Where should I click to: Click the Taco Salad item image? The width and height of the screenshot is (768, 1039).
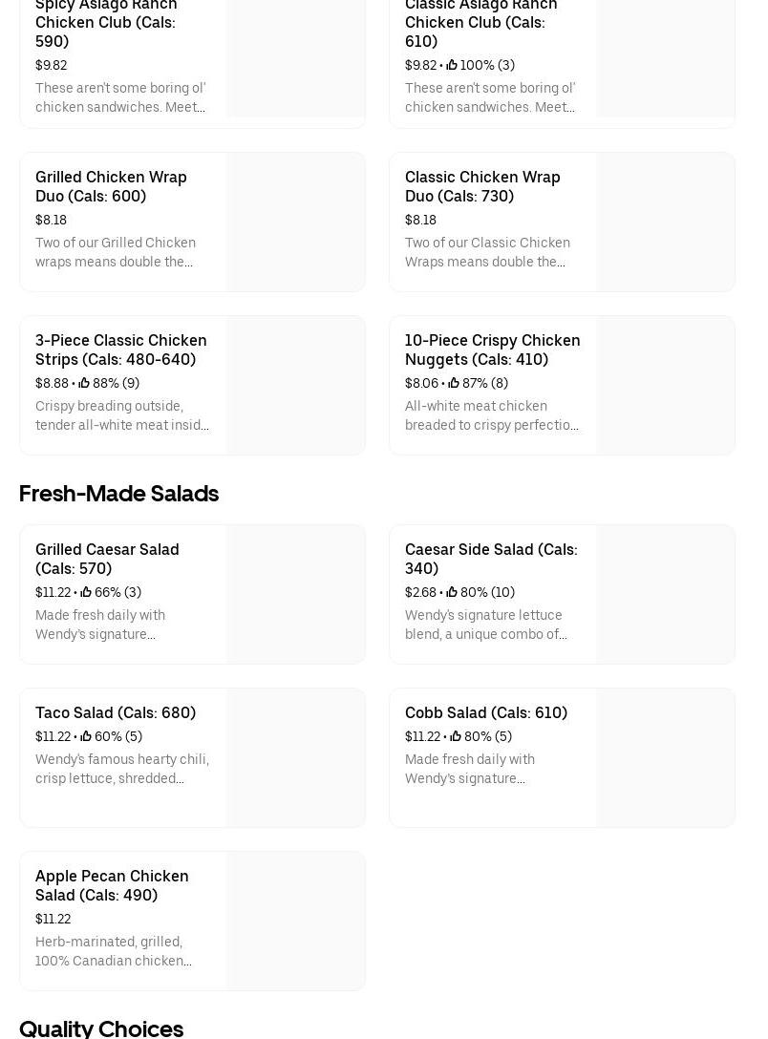coord(296,758)
